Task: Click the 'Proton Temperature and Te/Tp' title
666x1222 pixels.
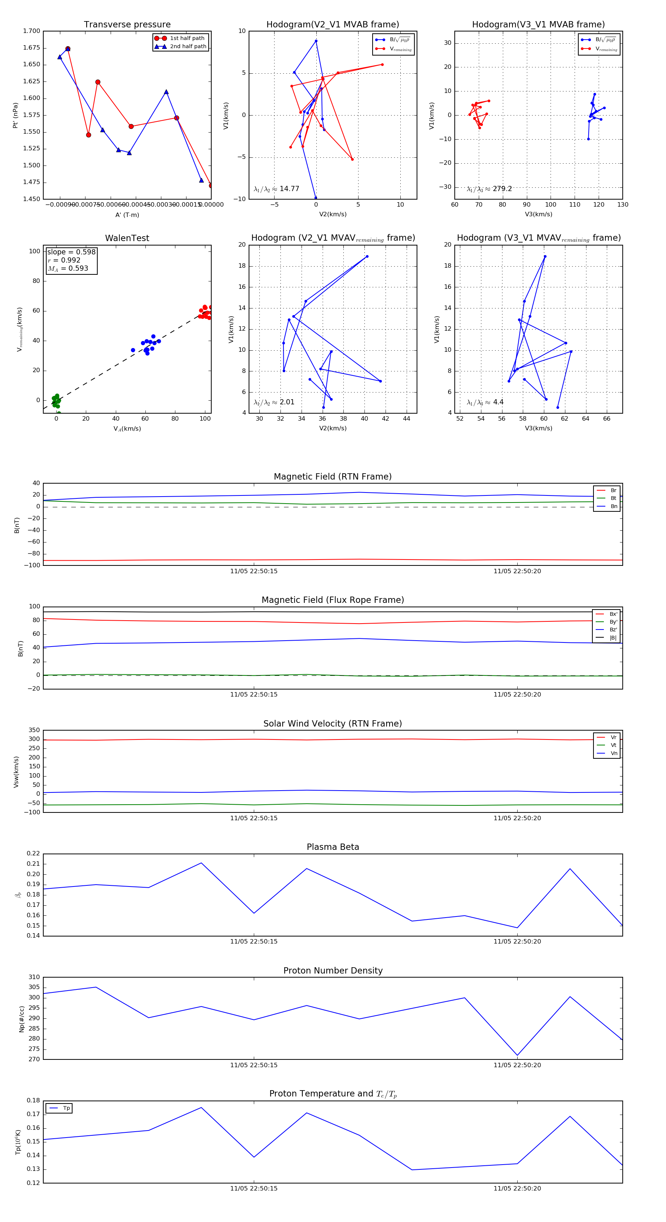Action: coord(333,1094)
